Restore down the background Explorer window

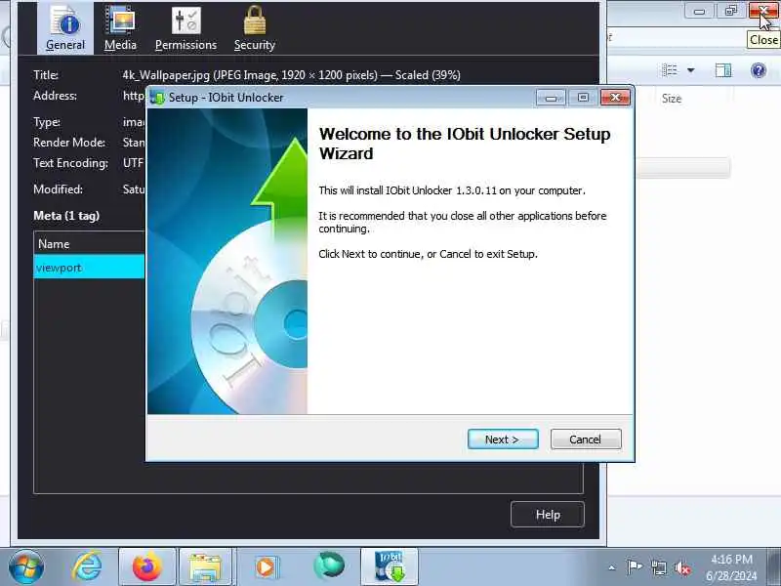pos(730,11)
